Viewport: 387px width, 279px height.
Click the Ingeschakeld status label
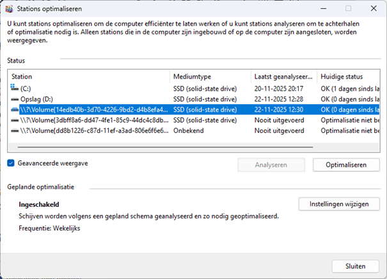39,205
